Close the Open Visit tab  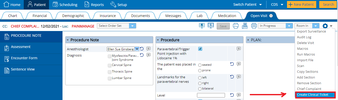click(271, 16)
